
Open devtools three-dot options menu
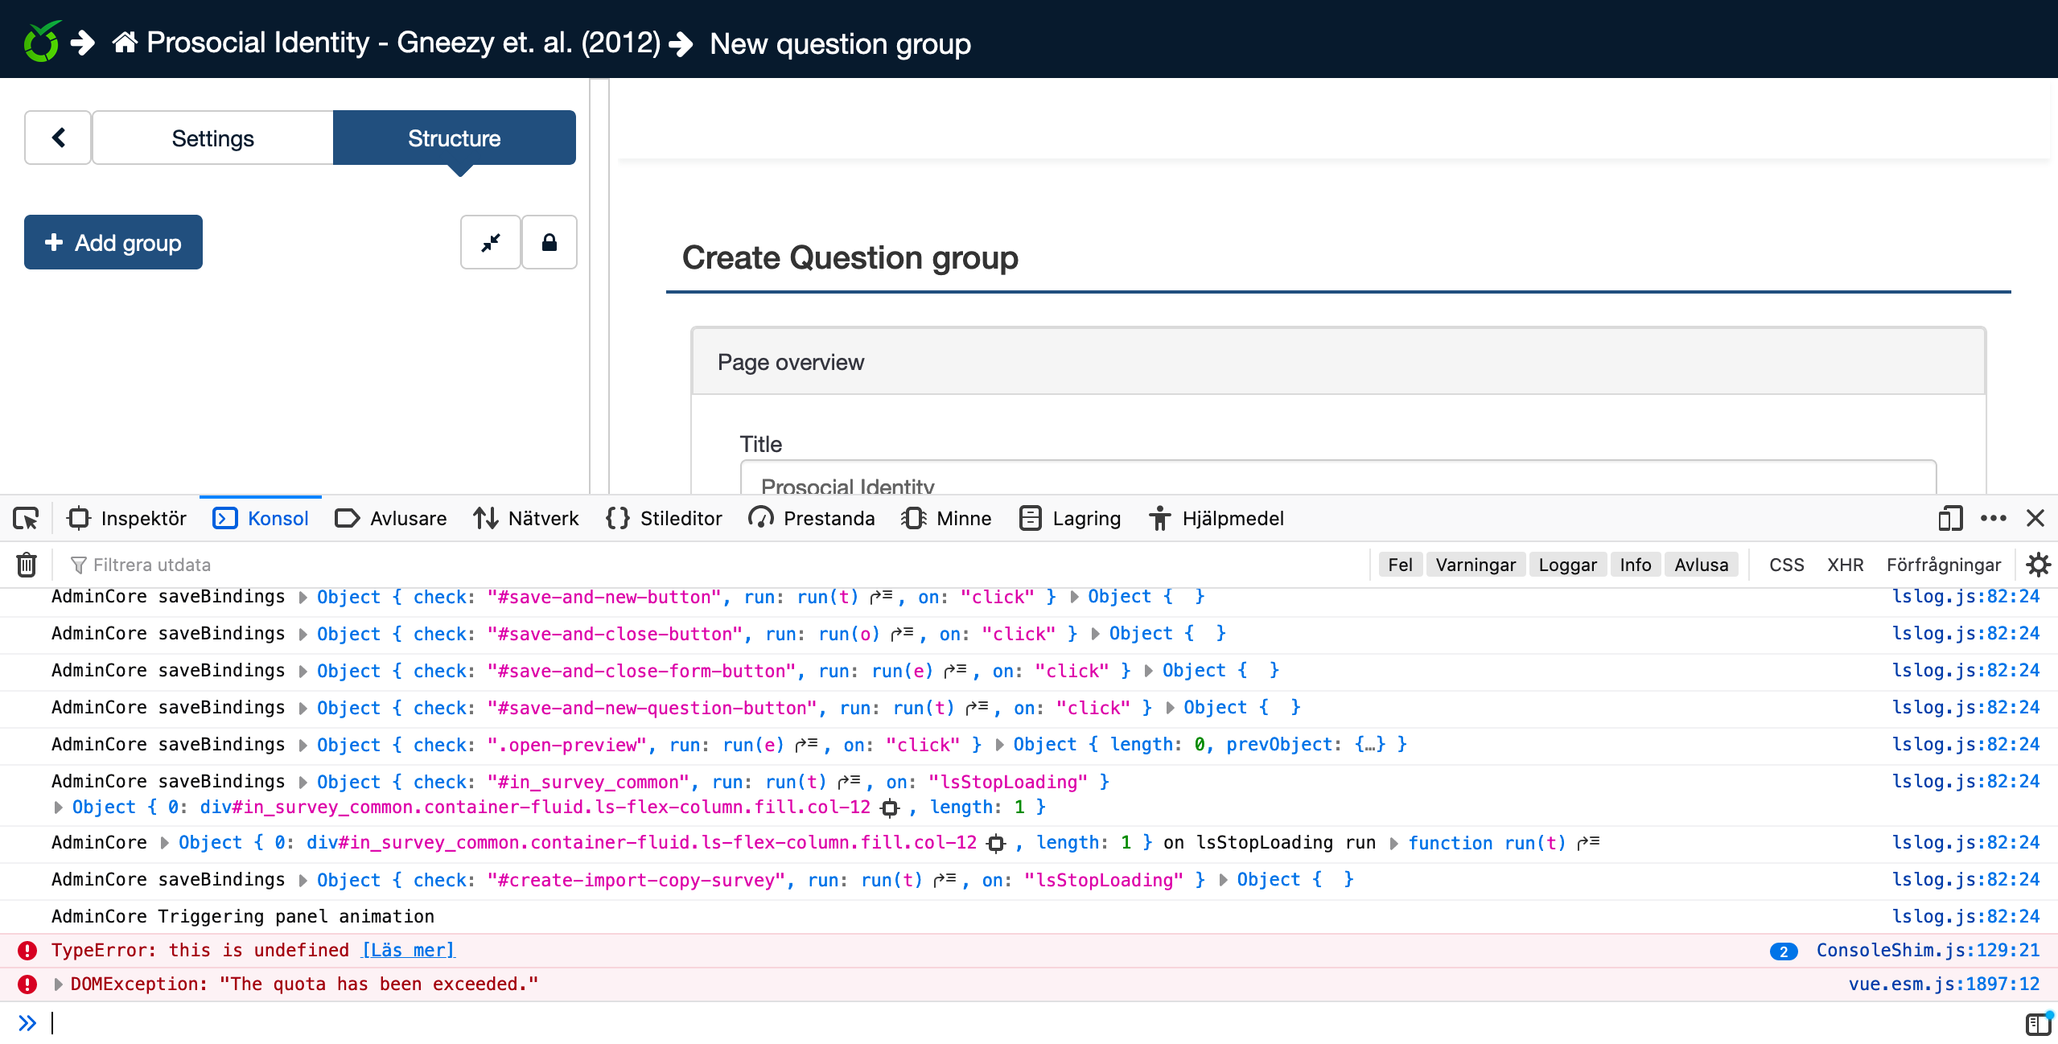(x=1993, y=518)
